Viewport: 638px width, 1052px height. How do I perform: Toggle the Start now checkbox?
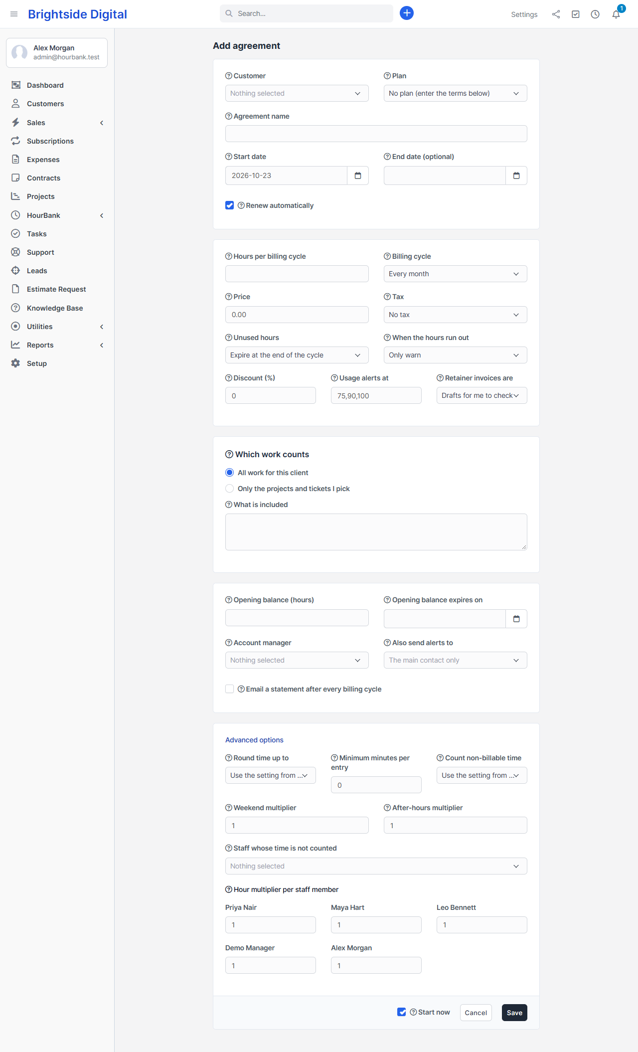pos(402,1012)
